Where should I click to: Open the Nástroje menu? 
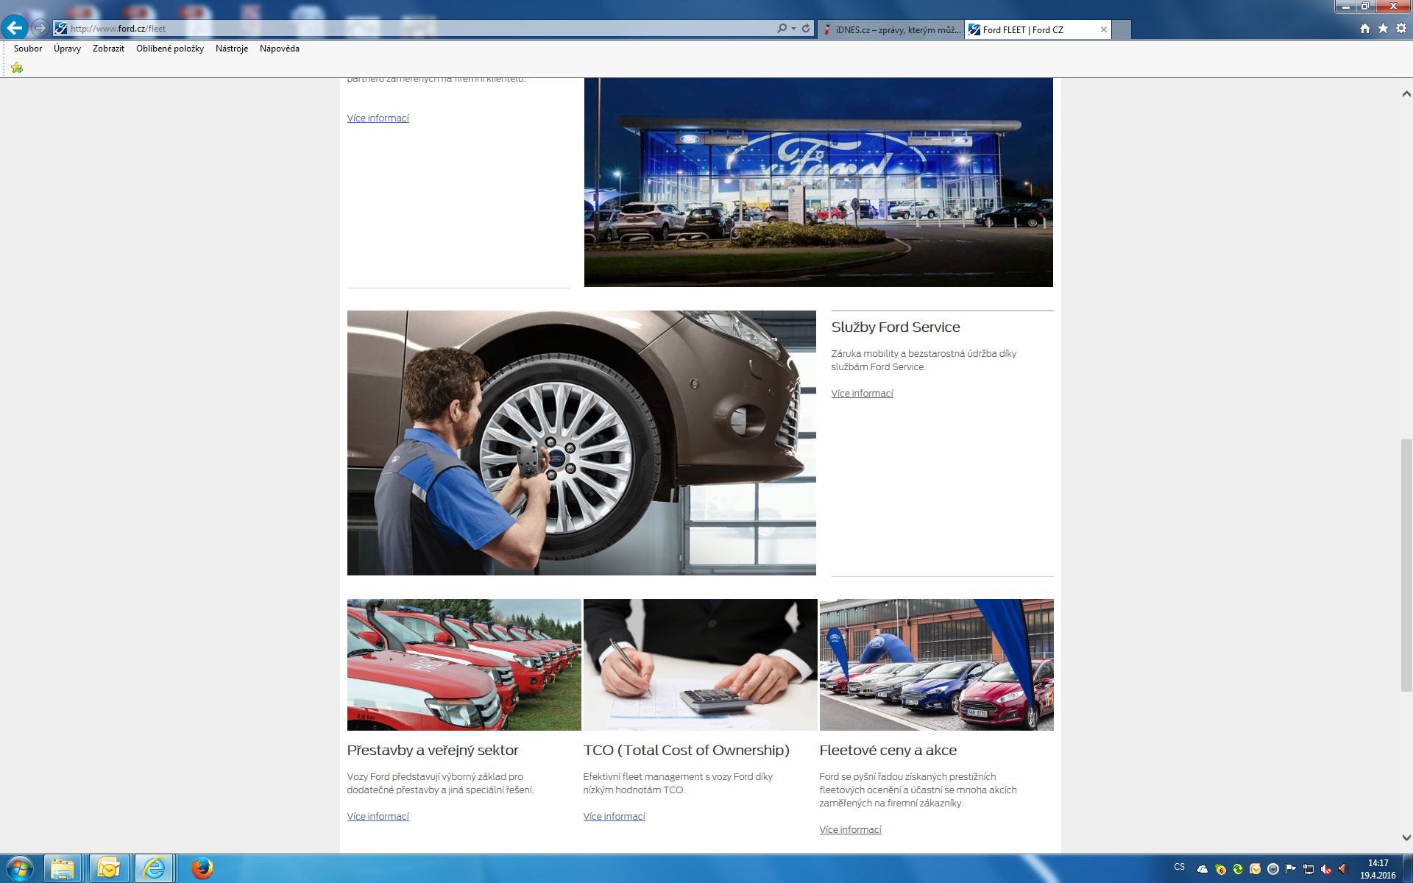232,49
